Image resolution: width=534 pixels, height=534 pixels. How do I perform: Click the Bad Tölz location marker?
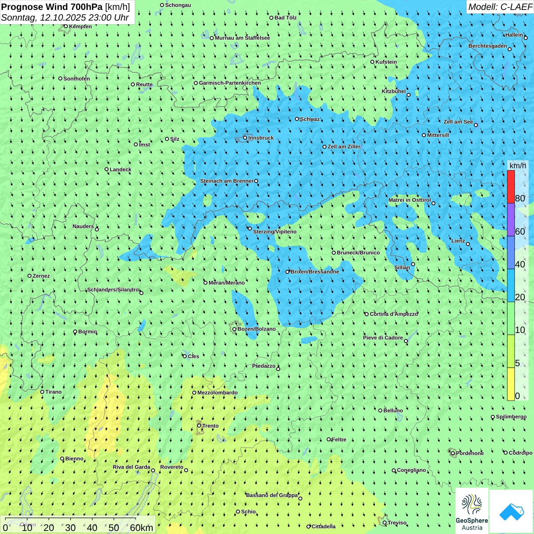(x=272, y=18)
